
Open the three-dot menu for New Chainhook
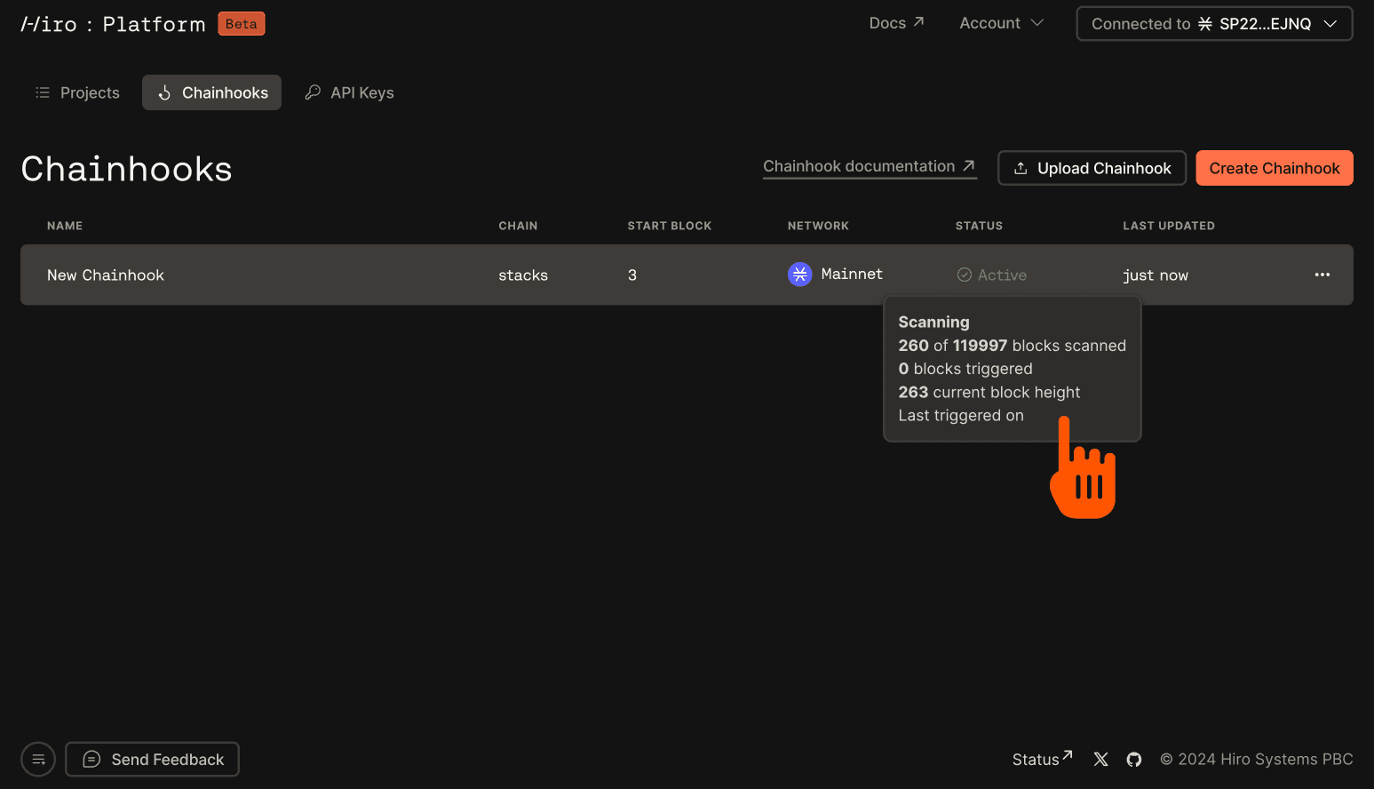[x=1322, y=275]
